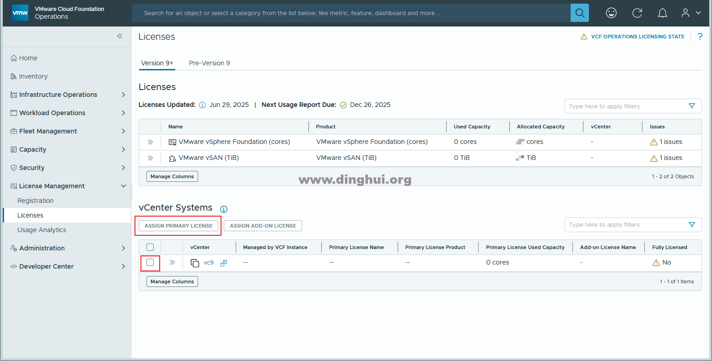Screen dimensions: 712x361
Task: Click Manage Columns under Licenses table
Action: click(172, 176)
